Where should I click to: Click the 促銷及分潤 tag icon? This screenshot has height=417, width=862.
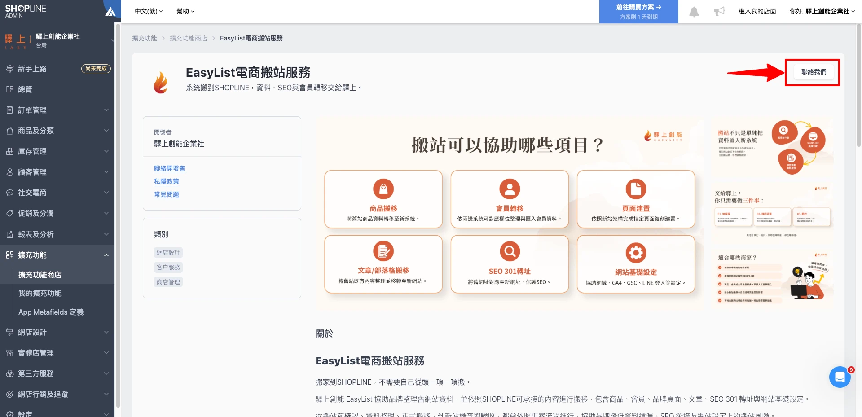tap(9, 213)
